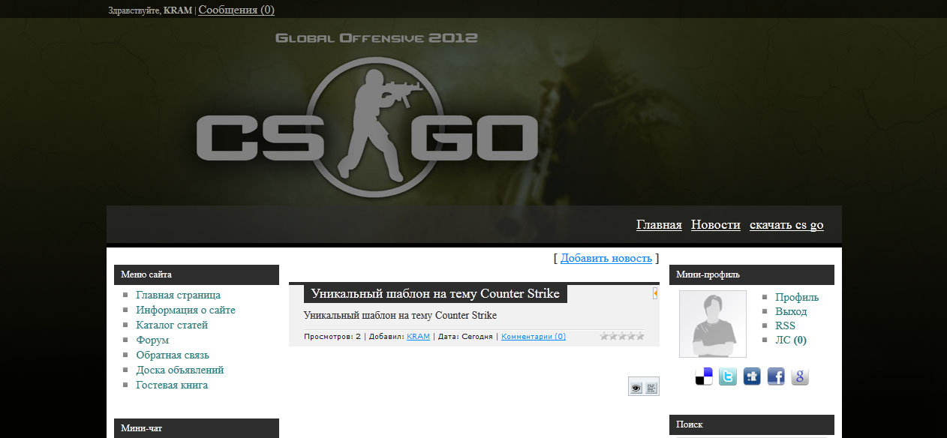Screen dimensions: 947x438
Task: Click the Сообщения (0) link
Action: (236, 10)
